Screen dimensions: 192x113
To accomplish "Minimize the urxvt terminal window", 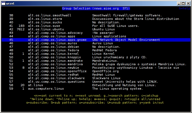I will coord(179,3).
